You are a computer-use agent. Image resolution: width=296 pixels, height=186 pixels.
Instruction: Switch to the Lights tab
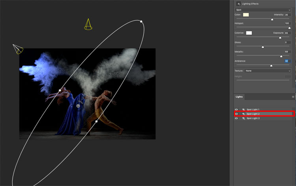(x=239, y=97)
